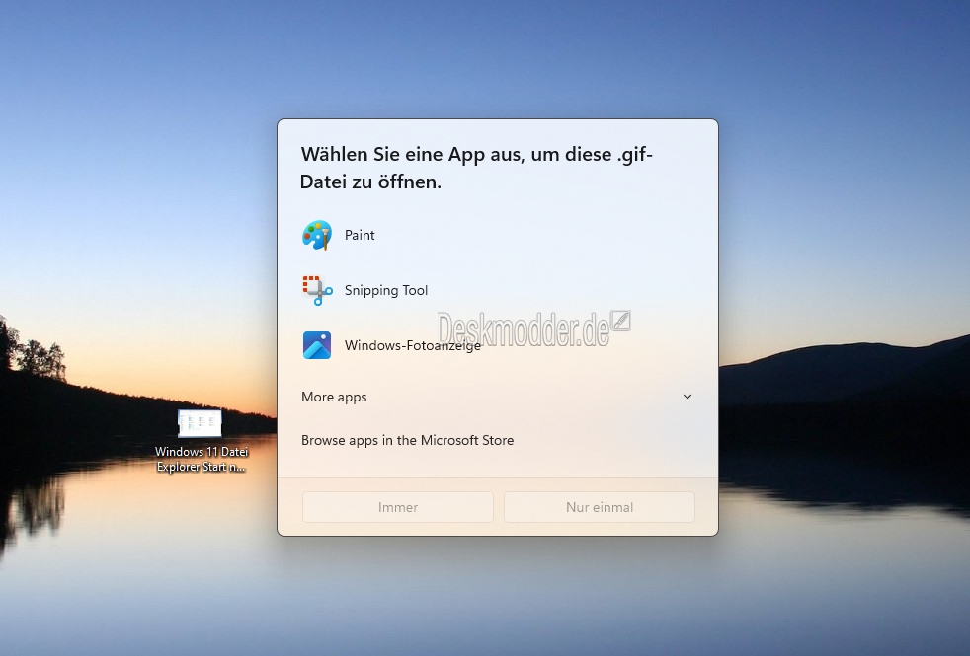Viewport: 970px width, 656px height.
Task: Choose the Snipping Tool label text
Action: (386, 290)
